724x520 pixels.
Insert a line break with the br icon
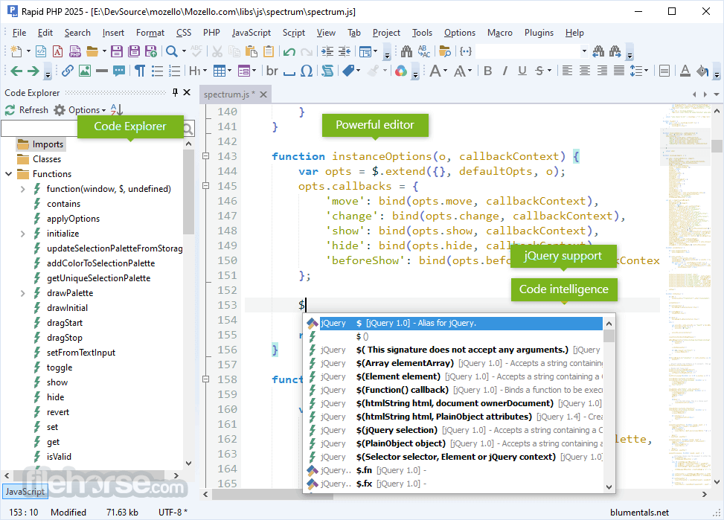tap(272, 71)
